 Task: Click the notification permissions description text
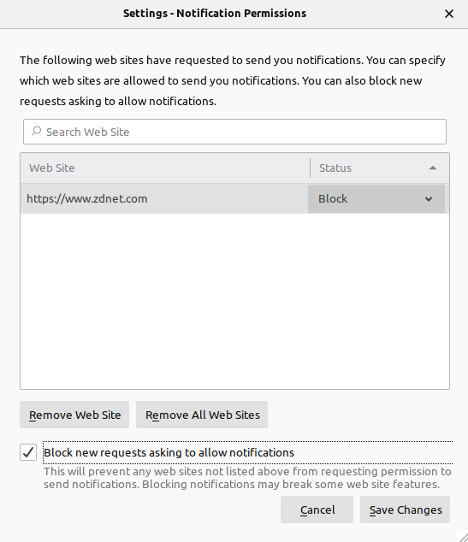(233, 80)
